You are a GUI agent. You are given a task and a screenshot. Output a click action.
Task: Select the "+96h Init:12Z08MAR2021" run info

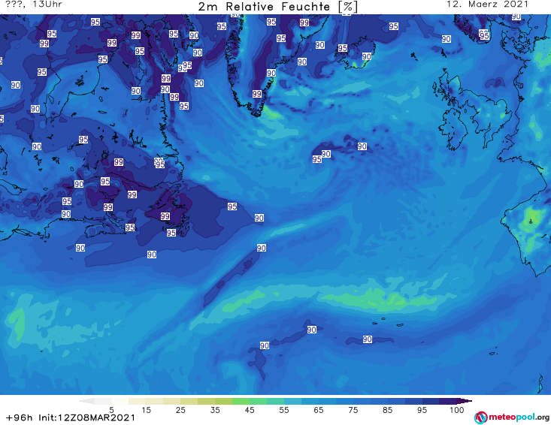point(71,417)
